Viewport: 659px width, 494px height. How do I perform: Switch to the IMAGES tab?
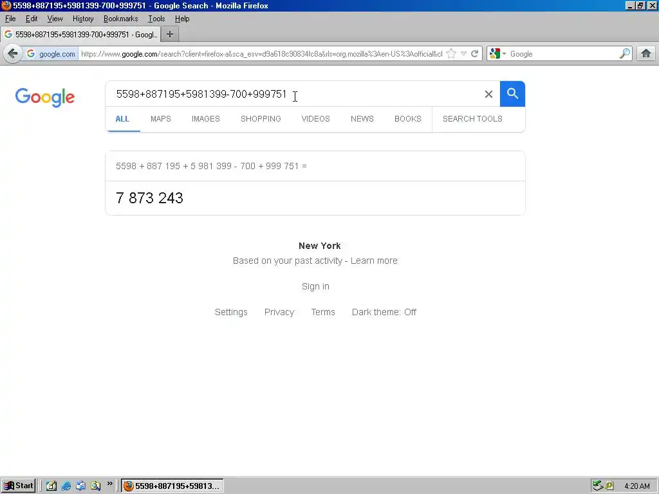[x=205, y=119]
